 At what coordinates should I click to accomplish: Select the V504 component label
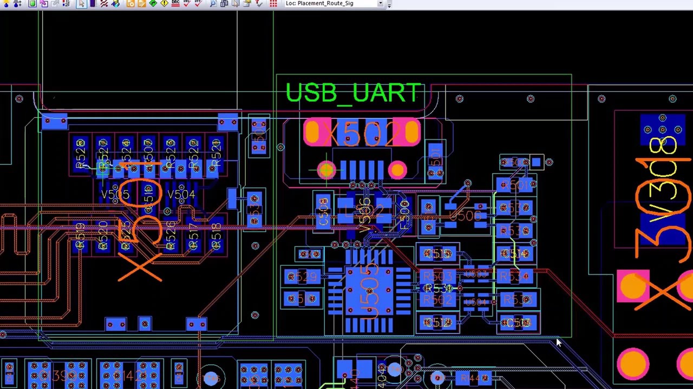tap(181, 194)
